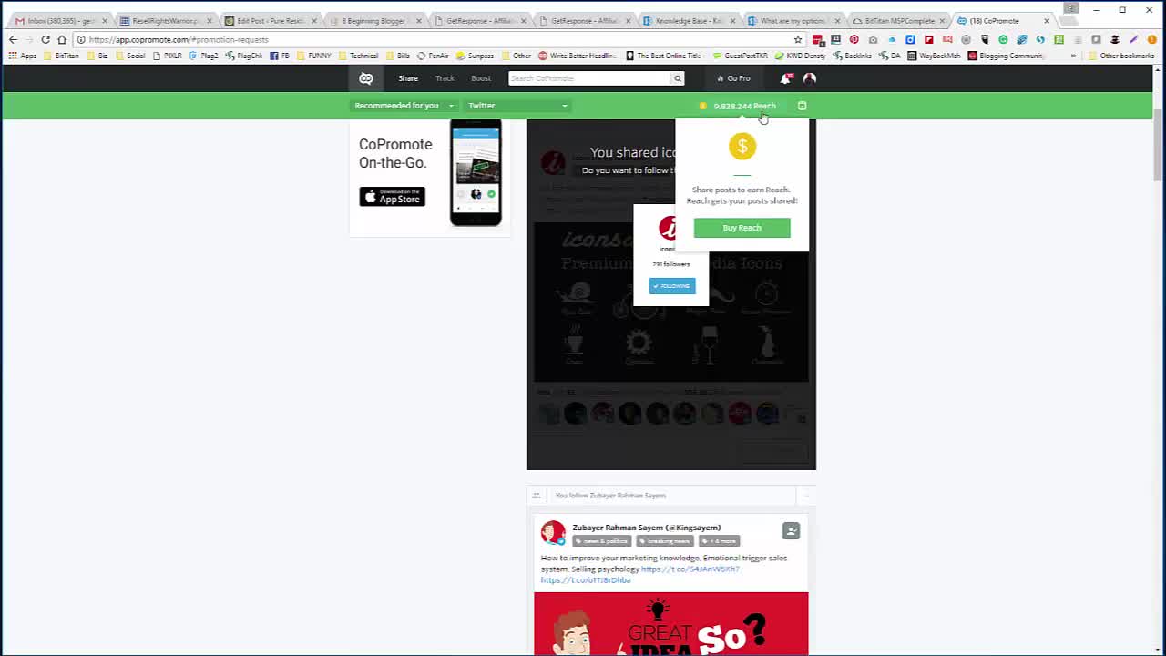The height and width of the screenshot is (656, 1166).
Task: Open the Other bookmarks folder
Action: (1120, 56)
